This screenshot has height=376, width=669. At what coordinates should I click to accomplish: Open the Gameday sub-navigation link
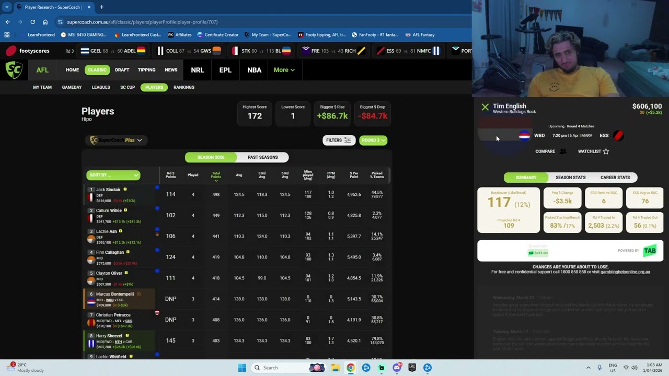pyautogui.click(x=72, y=87)
